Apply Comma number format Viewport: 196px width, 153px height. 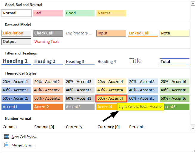tap(16, 127)
